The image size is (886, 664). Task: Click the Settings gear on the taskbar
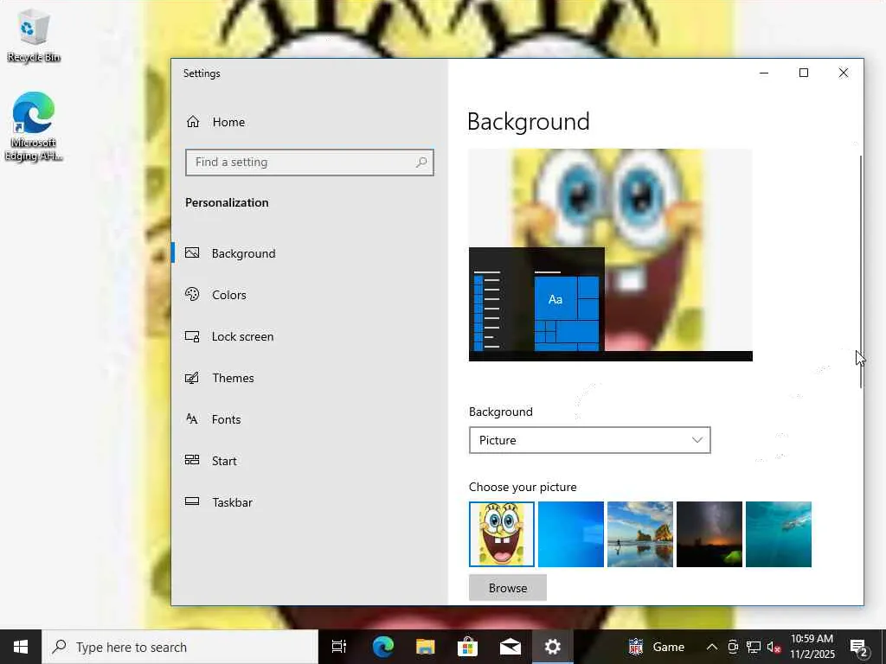point(552,647)
